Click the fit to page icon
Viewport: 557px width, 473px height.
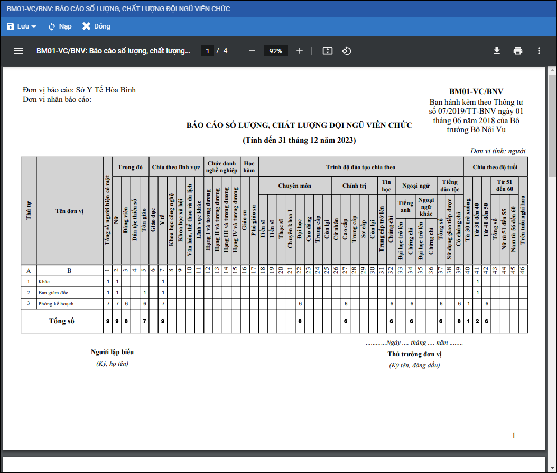pos(327,51)
